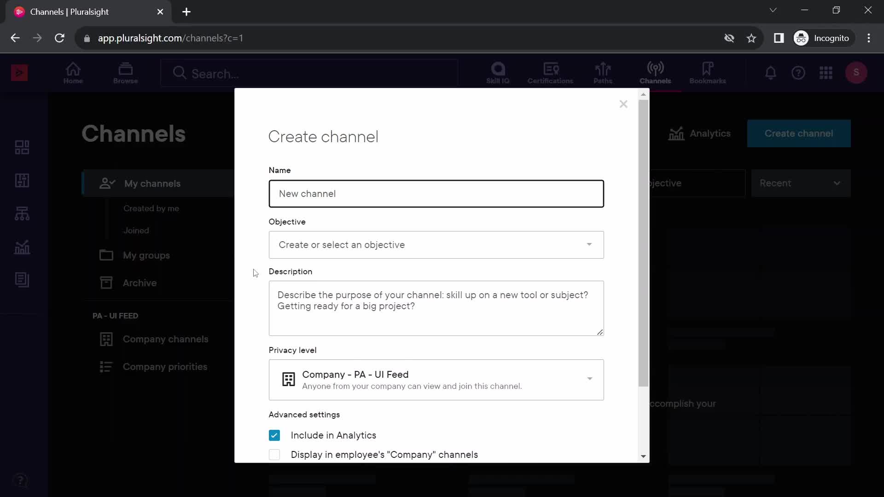Viewport: 884px width, 497px height.
Task: Toggle Display in employee's Company channels
Action: [x=274, y=455]
